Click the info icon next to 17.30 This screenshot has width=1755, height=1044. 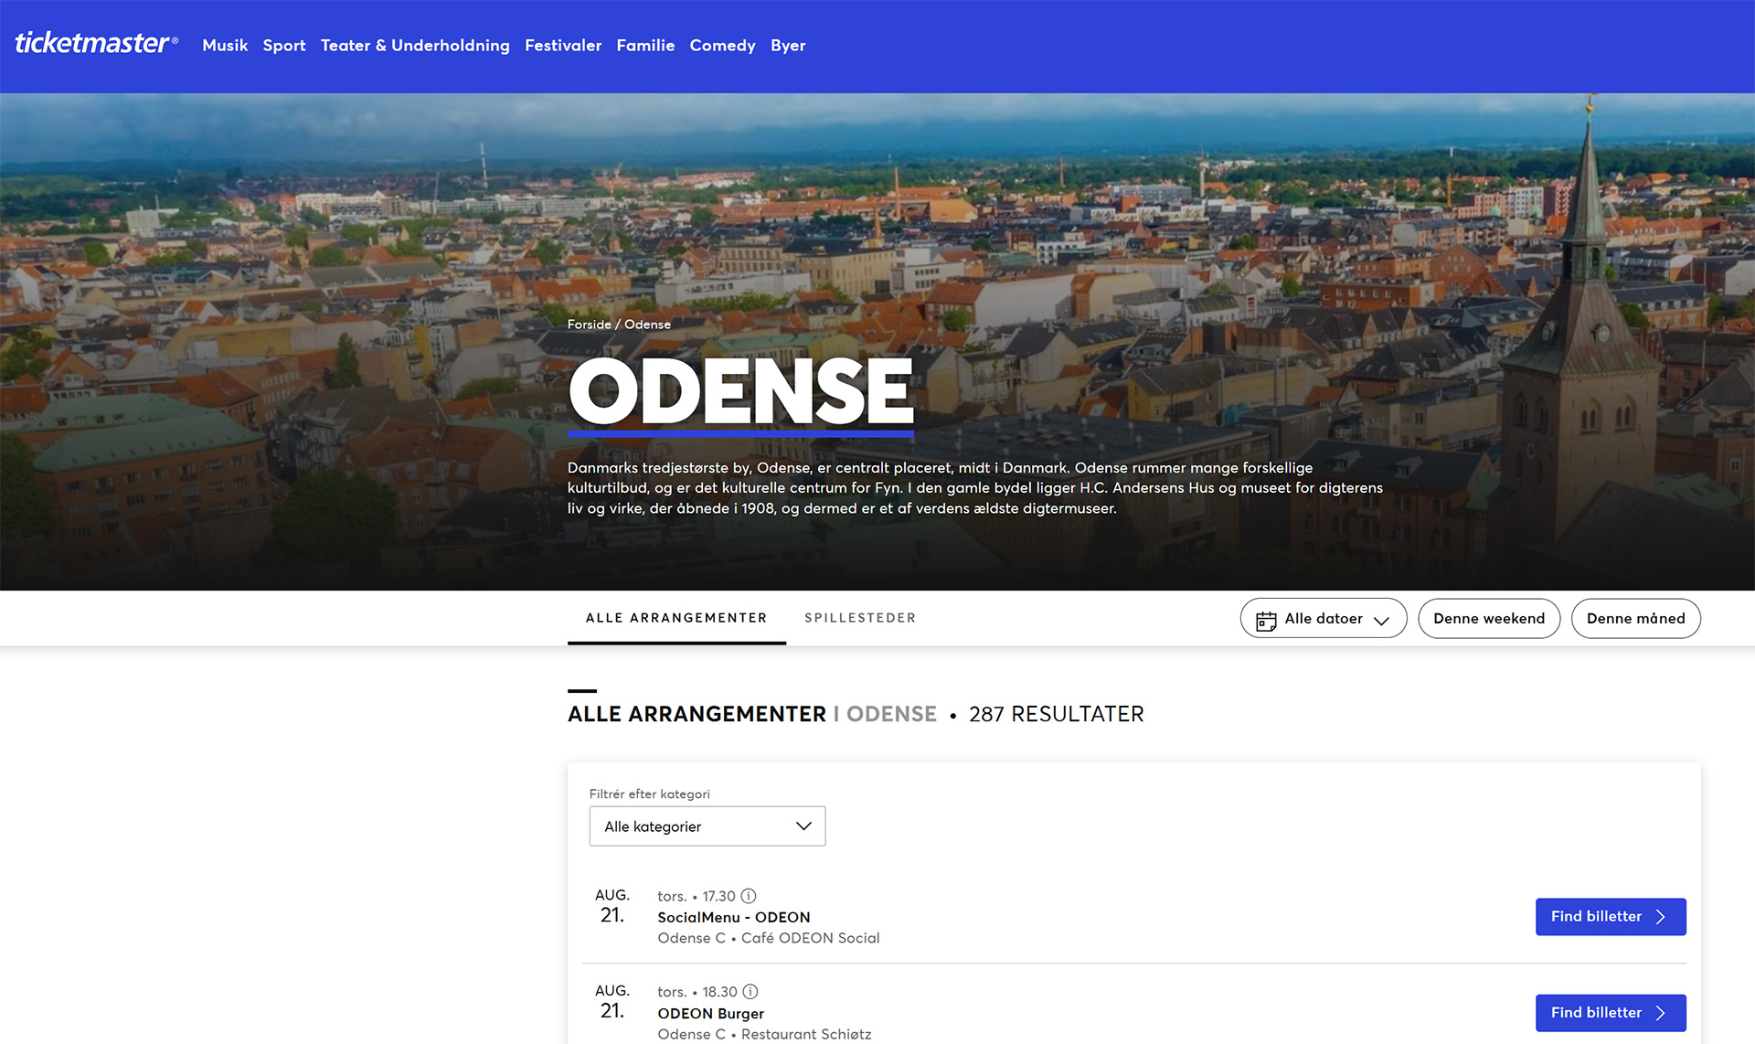click(749, 896)
